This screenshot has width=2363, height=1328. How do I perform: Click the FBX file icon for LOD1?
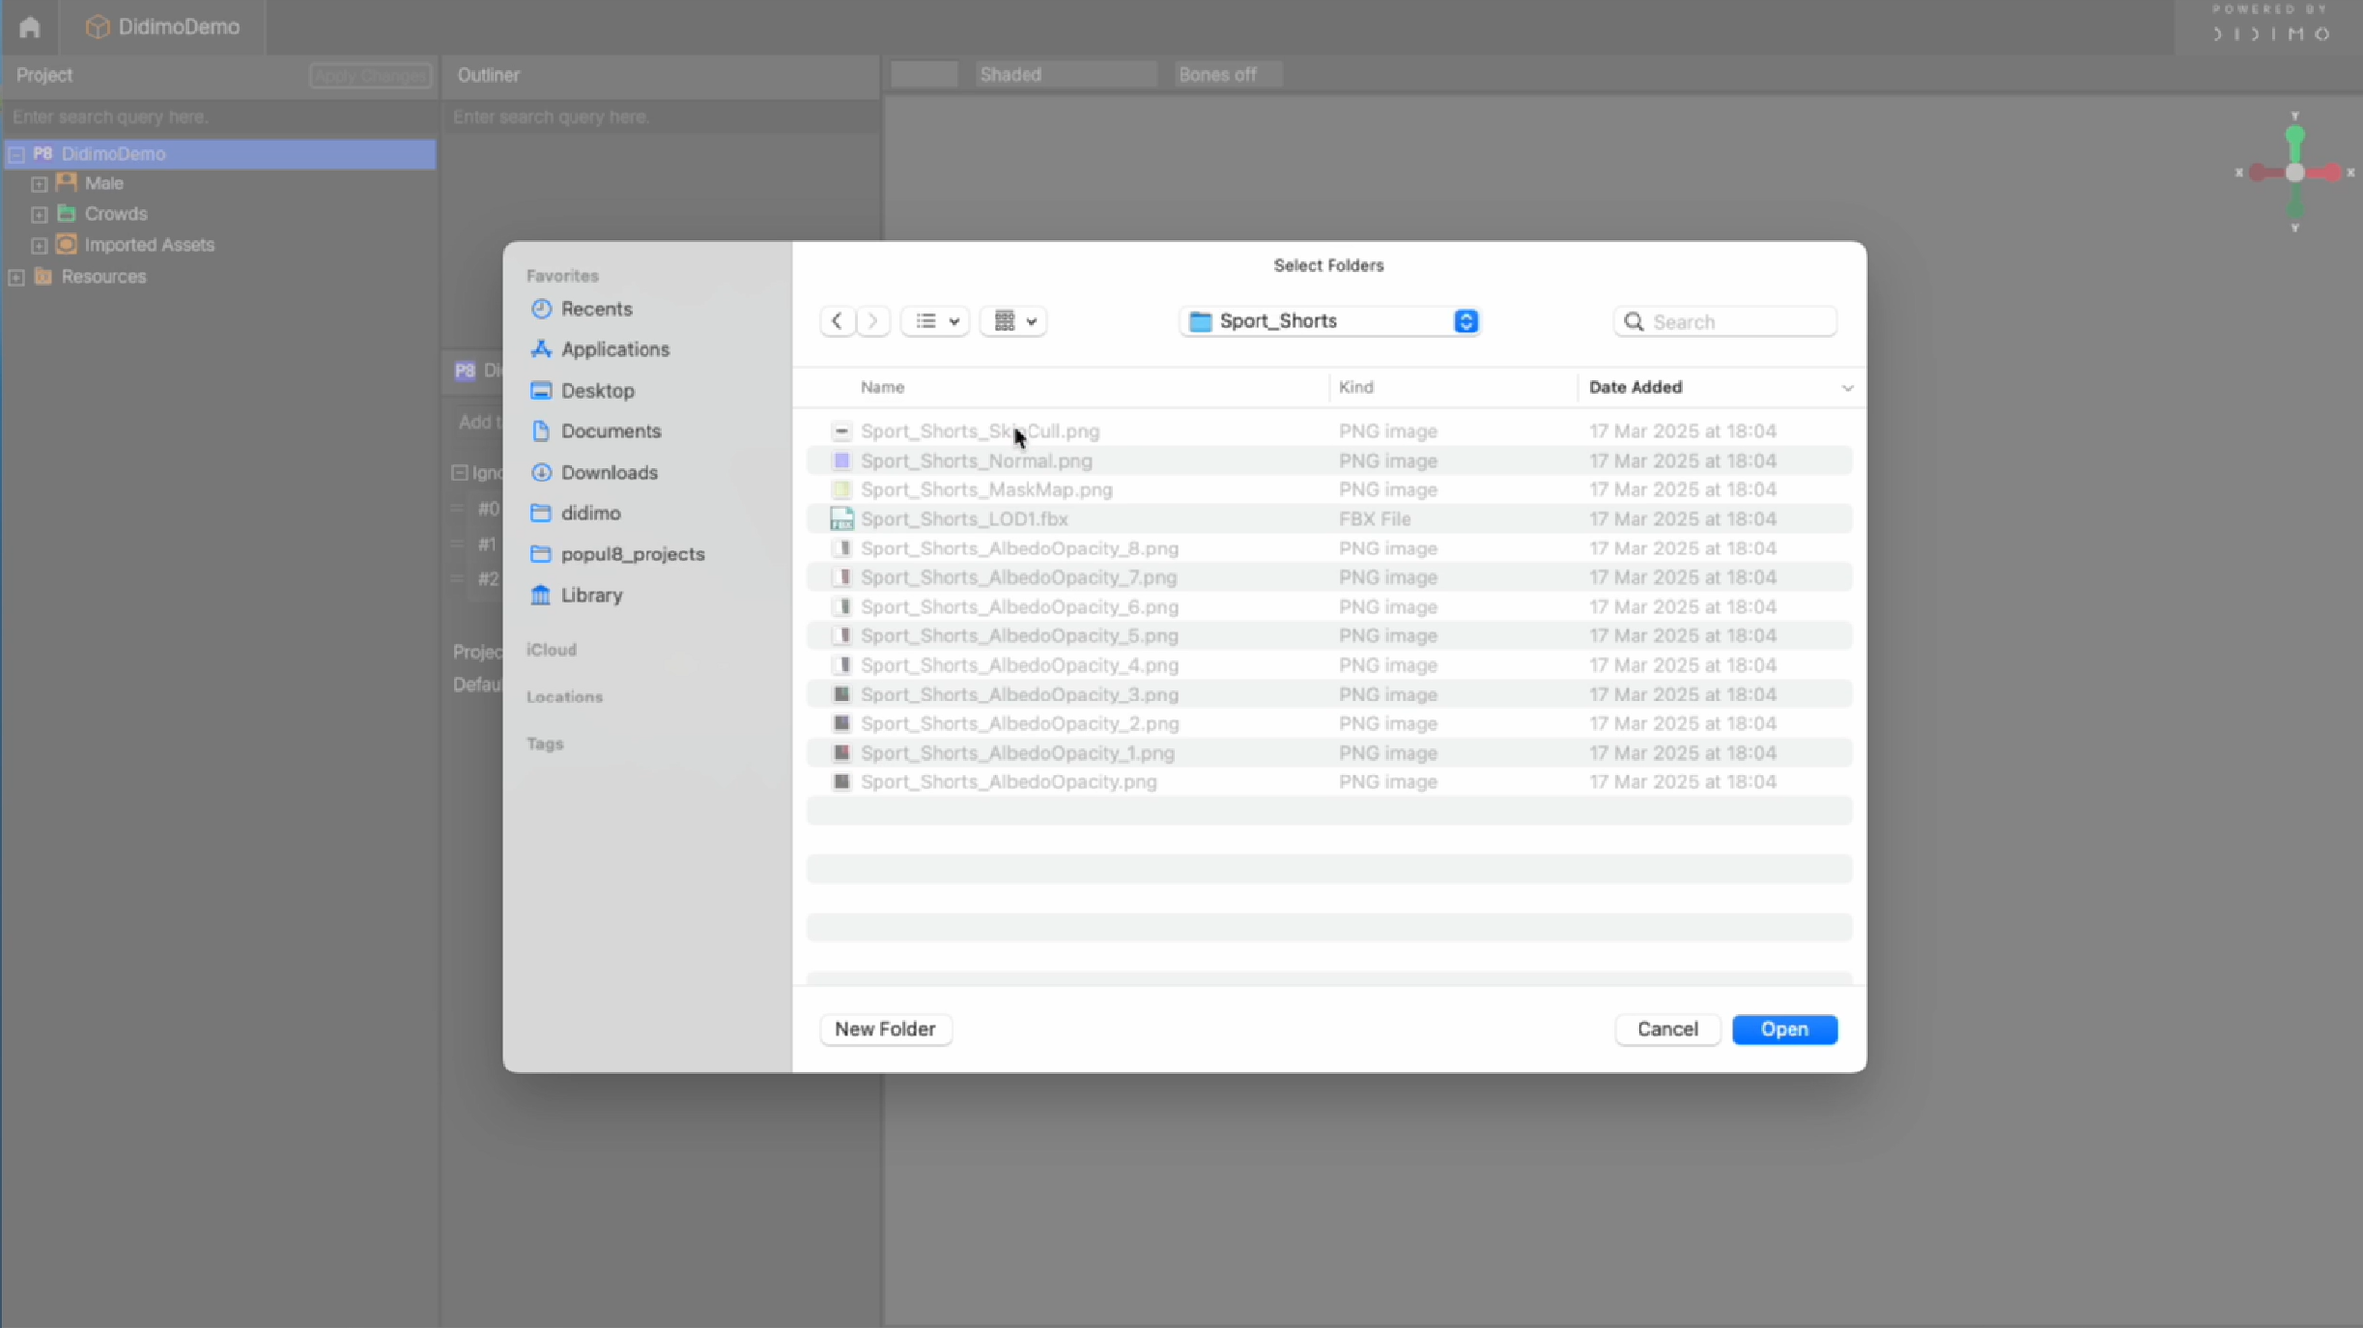[841, 519]
